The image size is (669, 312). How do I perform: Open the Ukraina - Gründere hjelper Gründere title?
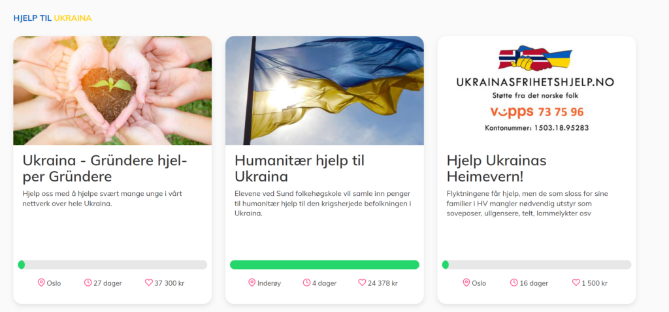pyautogui.click(x=105, y=168)
